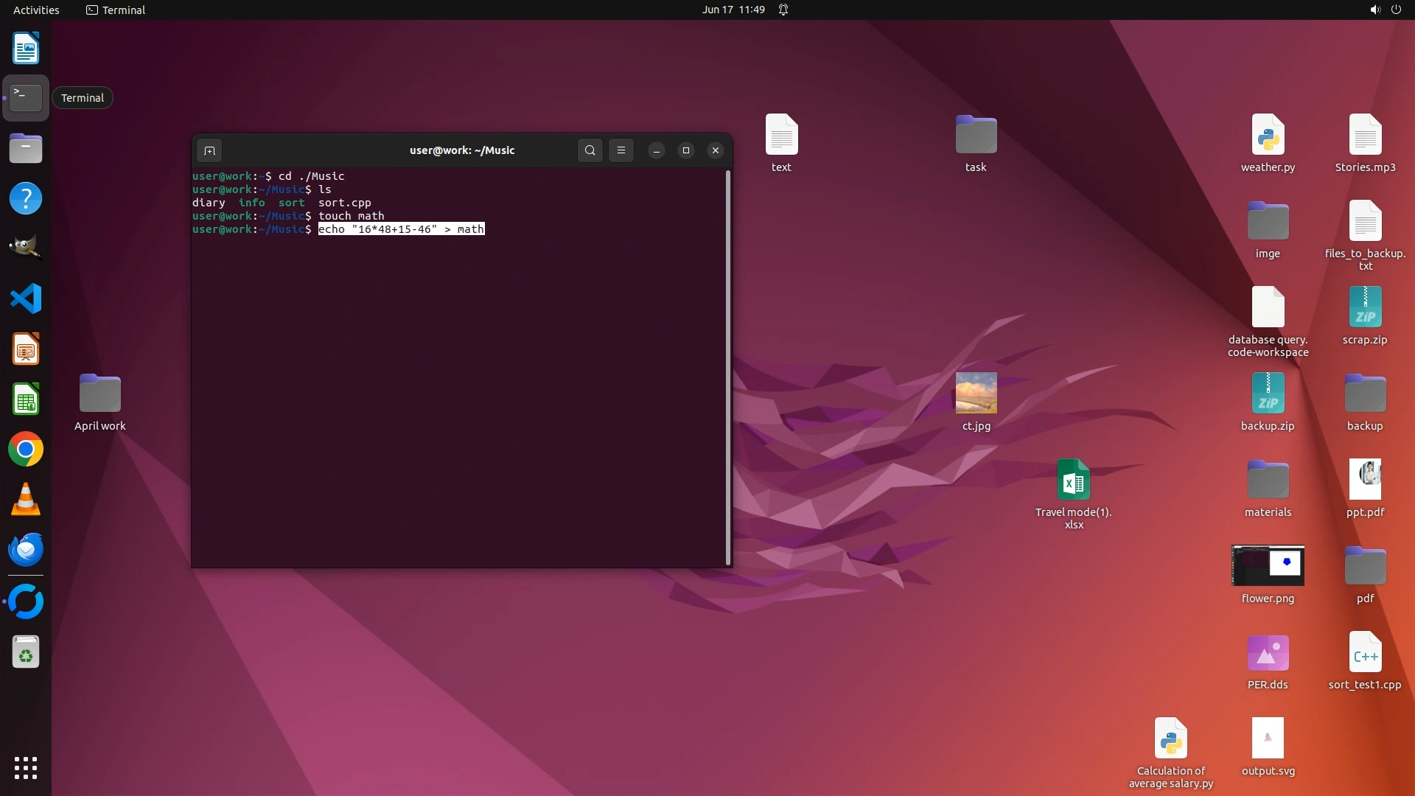Click the terminal vertical scrollbar
The height and width of the screenshot is (796, 1415).
[x=728, y=367]
